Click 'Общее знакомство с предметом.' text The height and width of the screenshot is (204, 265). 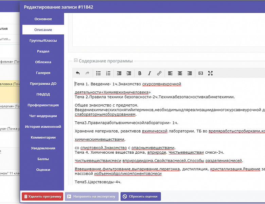tap(106, 105)
